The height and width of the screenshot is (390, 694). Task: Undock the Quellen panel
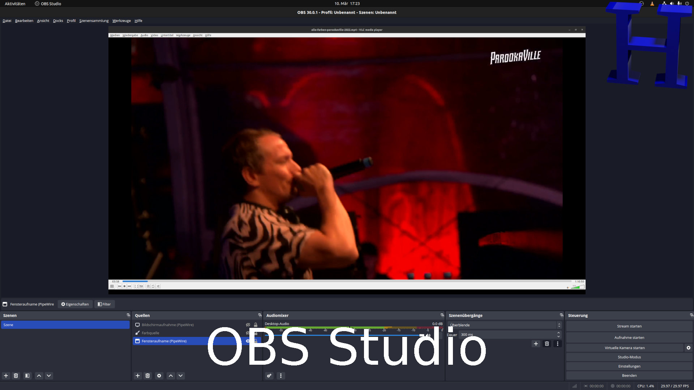pyautogui.click(x=260, y=315)
